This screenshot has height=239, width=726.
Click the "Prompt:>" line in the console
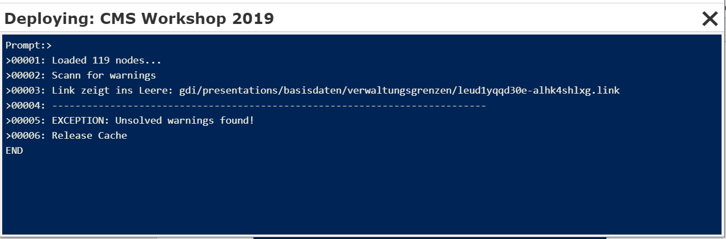coord(28,45)
